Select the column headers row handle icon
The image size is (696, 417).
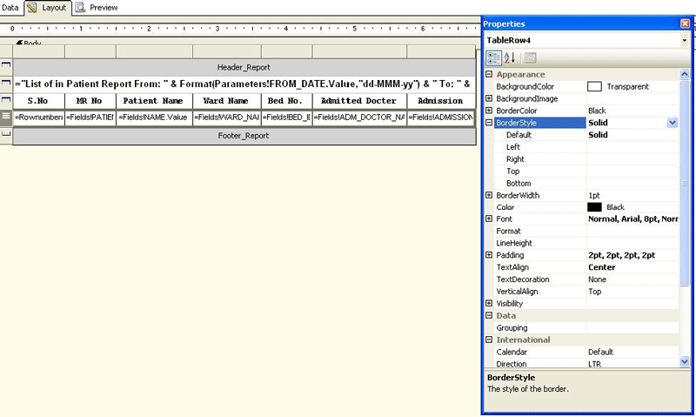pyautogui.click(x=6, y=99)
